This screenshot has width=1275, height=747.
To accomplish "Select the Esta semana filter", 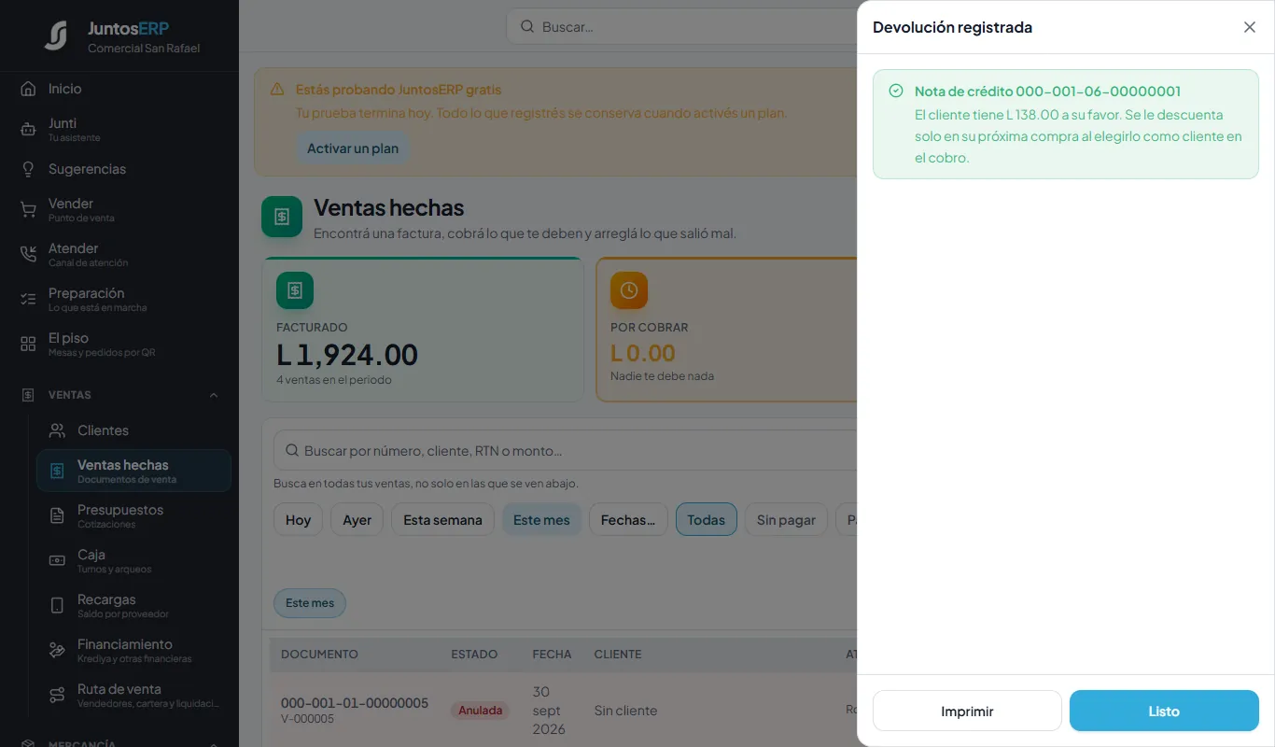I will (x=442, y=520).
